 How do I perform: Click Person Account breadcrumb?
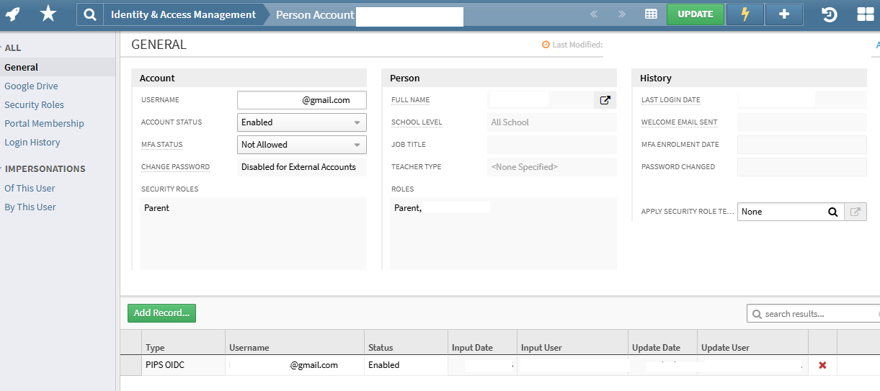click(x=315, y=14)
